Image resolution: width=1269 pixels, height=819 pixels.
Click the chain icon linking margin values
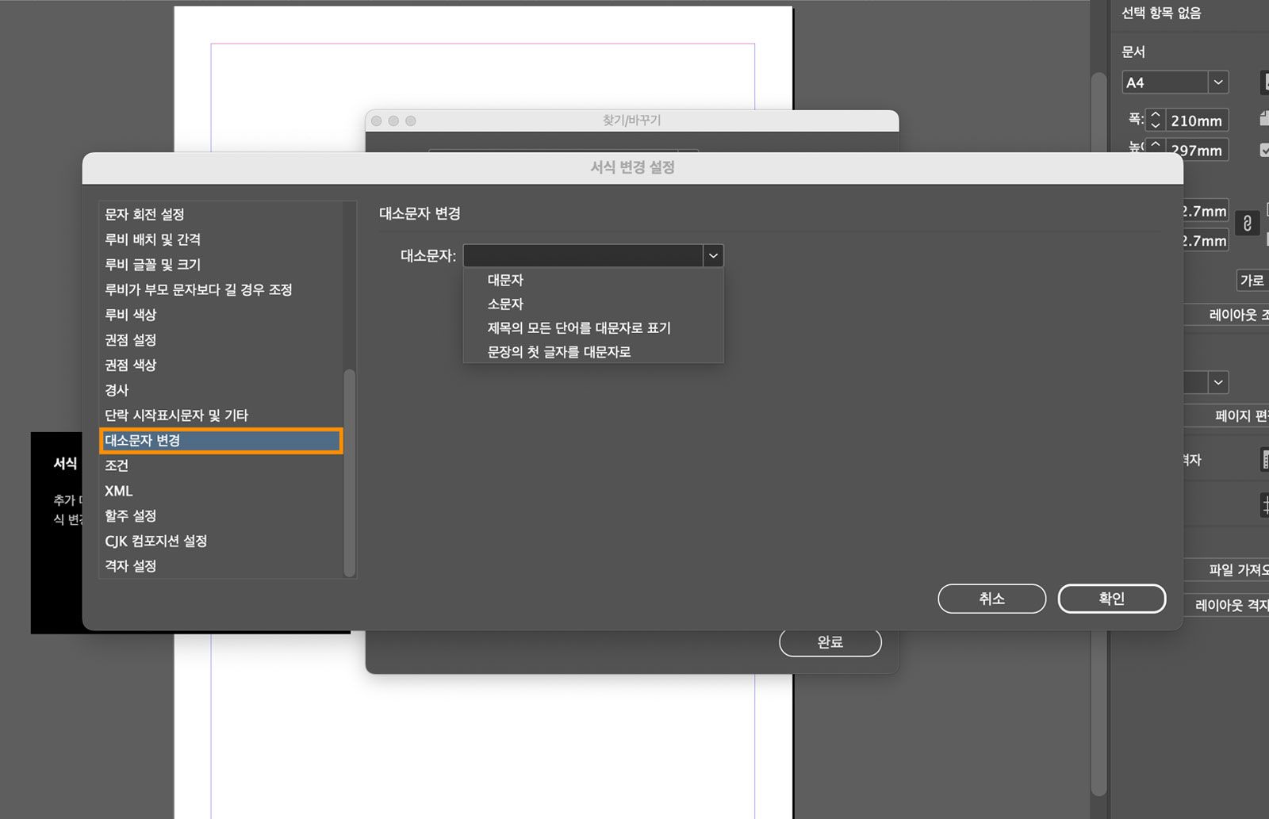tap(1248, 224)
